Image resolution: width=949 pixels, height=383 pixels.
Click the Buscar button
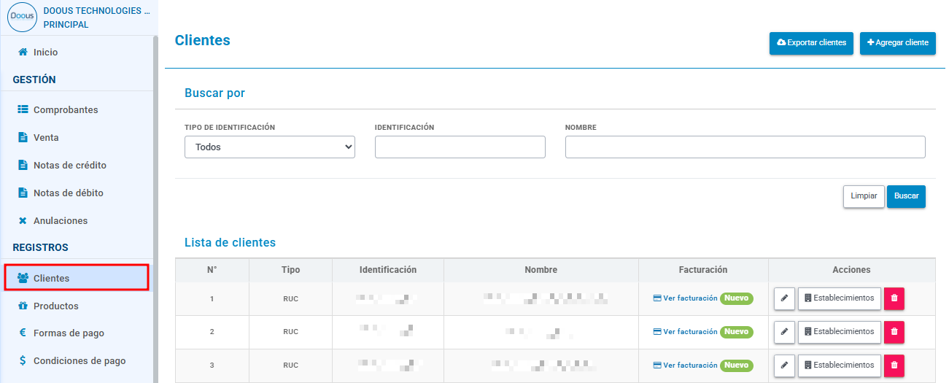pos(906,197)
